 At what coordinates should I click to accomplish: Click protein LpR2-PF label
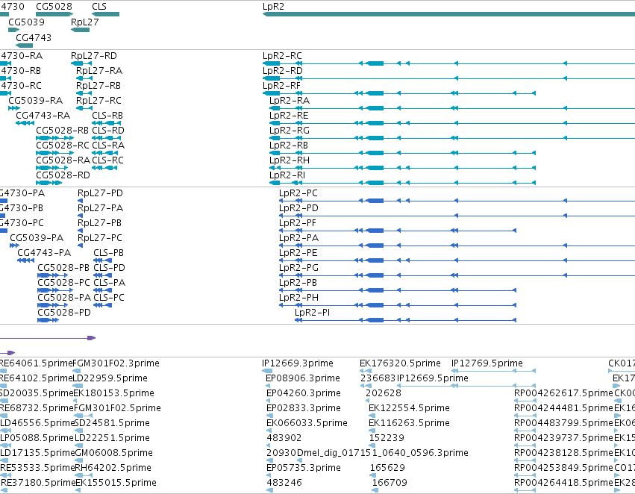[297, 222]
